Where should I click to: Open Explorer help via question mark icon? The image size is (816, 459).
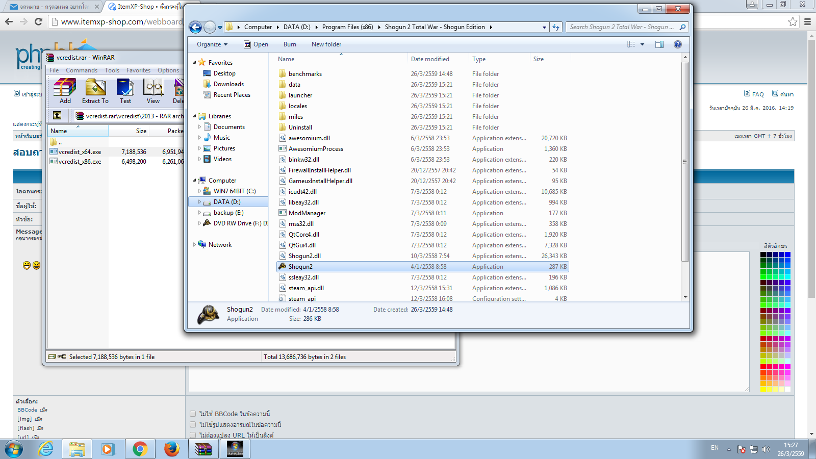click(677, 44)
